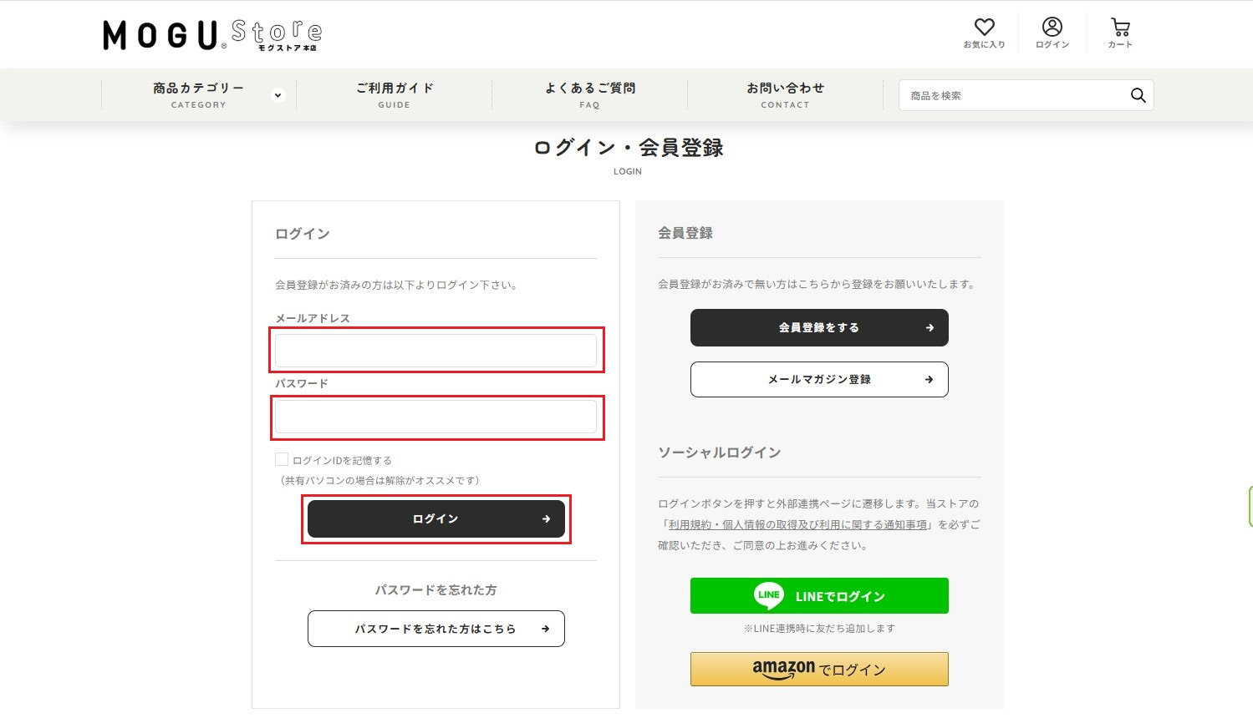Screen dimensions: 1253x718
Task: Open 商品カテゴリー category menu
Action: click(x=198, y=95)
